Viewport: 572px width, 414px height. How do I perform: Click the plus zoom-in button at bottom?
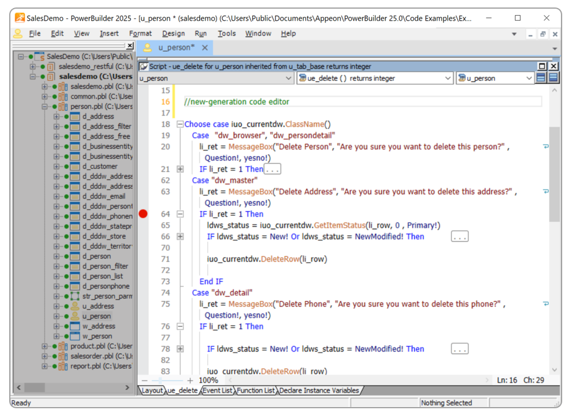coord(189,381)
